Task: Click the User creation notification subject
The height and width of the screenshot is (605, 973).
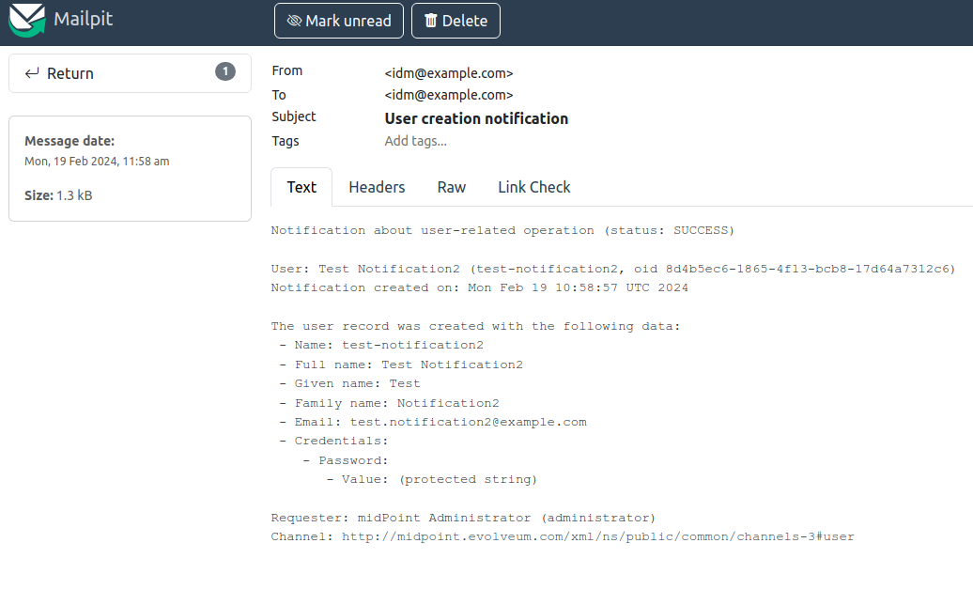Action: pyautogui.click(x=476, y=118)
